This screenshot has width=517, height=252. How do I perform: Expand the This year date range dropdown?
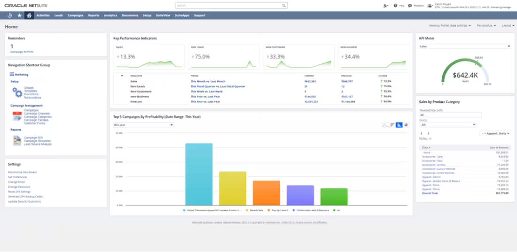click(143, 125)
